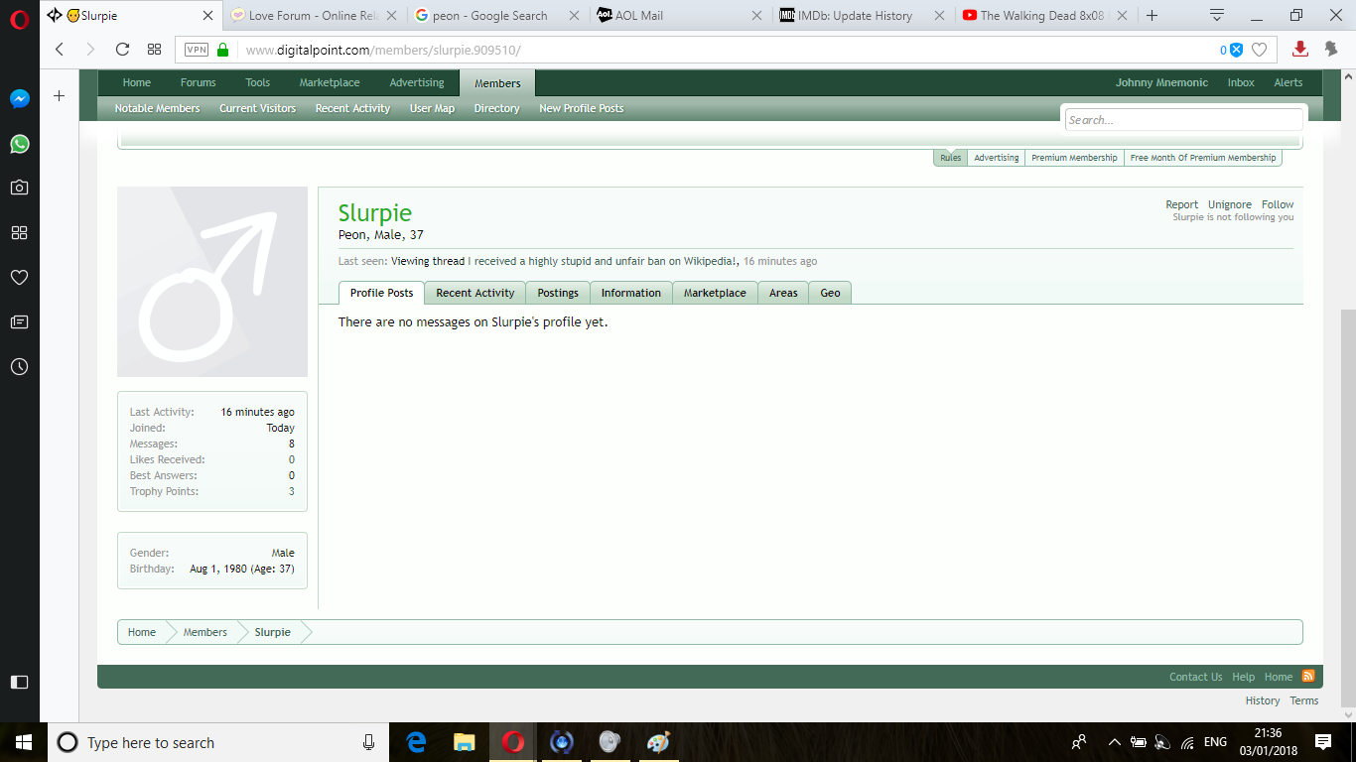The height and width of the screenshot is (762, 1356).
Task: Select the Recent Activity profile tab
Action: point(475,293)
